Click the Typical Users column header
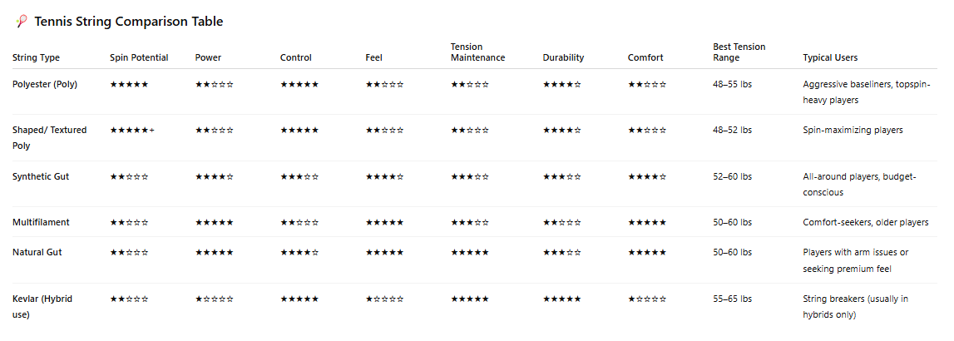Viewport: 954px width, 341px height. tap(830, 58)
